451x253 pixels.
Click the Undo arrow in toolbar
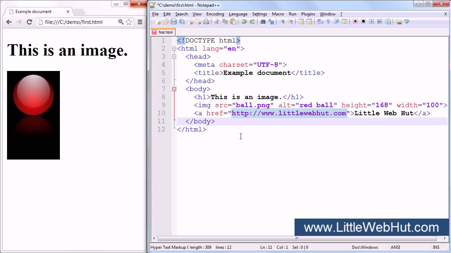pyautogui.click(x=244, y=22)
